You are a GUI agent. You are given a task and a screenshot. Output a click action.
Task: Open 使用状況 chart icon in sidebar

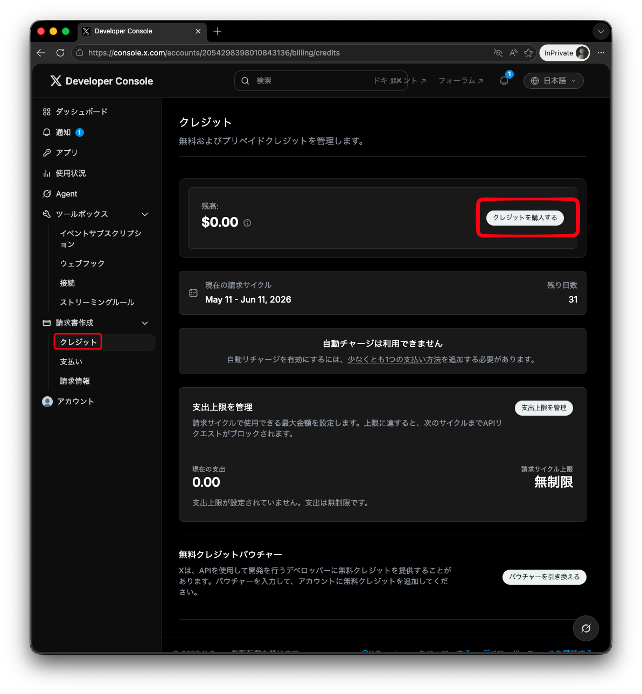coord(47,173)
